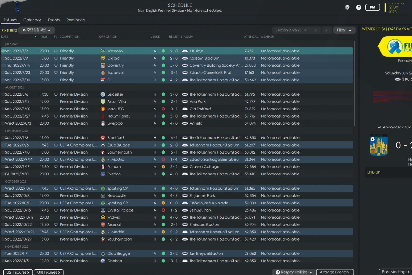The image size is (412, 275).
Task: Switch to the Fixtures tab
Action: click(x=10, y=20)
